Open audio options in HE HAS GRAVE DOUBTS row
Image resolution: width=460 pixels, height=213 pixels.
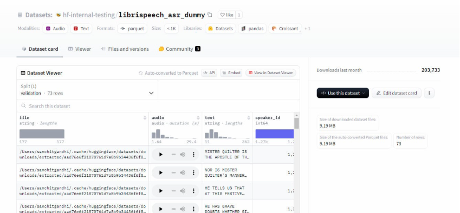[x=193, y=209]
